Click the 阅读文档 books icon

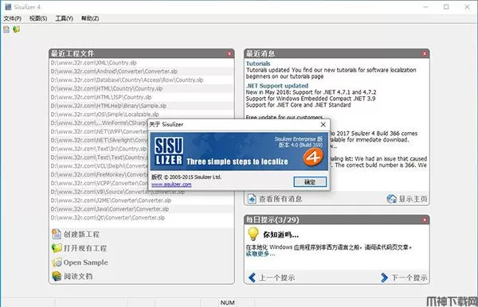tap(57, 276)
